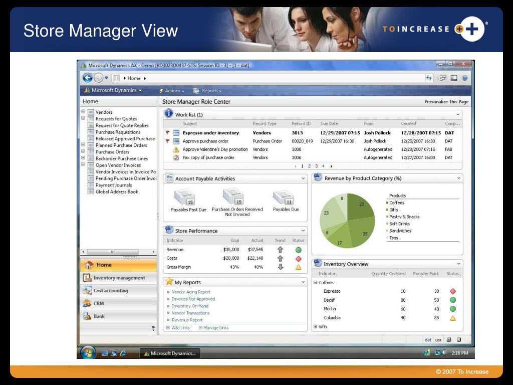Expand the Requests for Quotes node
The image size is (513, 385).
tap(83, 118)
